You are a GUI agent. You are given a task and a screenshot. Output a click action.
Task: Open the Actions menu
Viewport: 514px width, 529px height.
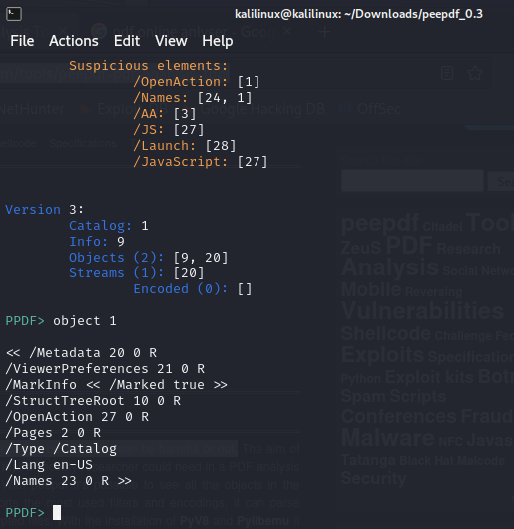74,41
